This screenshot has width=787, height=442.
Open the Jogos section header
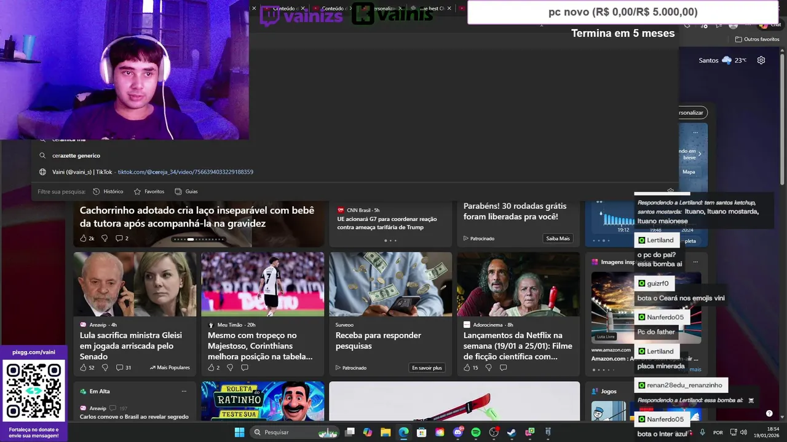609,391
